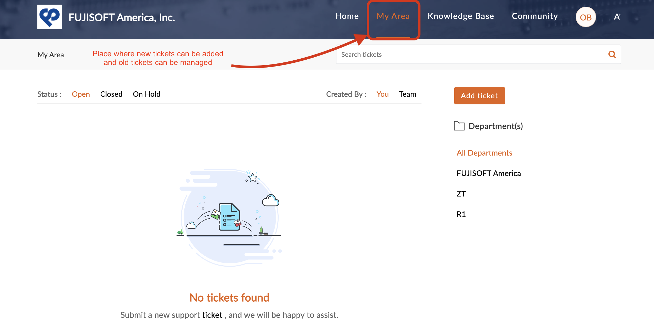Click the search magnifier icon
Screen dimensions: 654x328
[612, 54]
